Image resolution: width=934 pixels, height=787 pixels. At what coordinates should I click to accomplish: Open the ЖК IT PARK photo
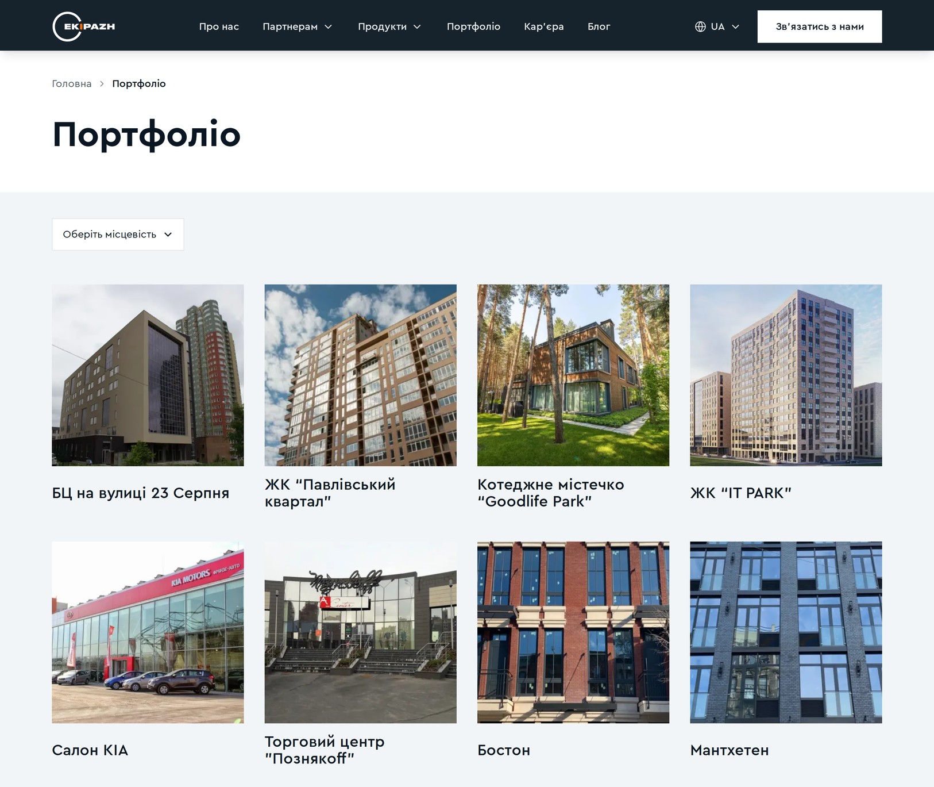(x=786, y=375)
